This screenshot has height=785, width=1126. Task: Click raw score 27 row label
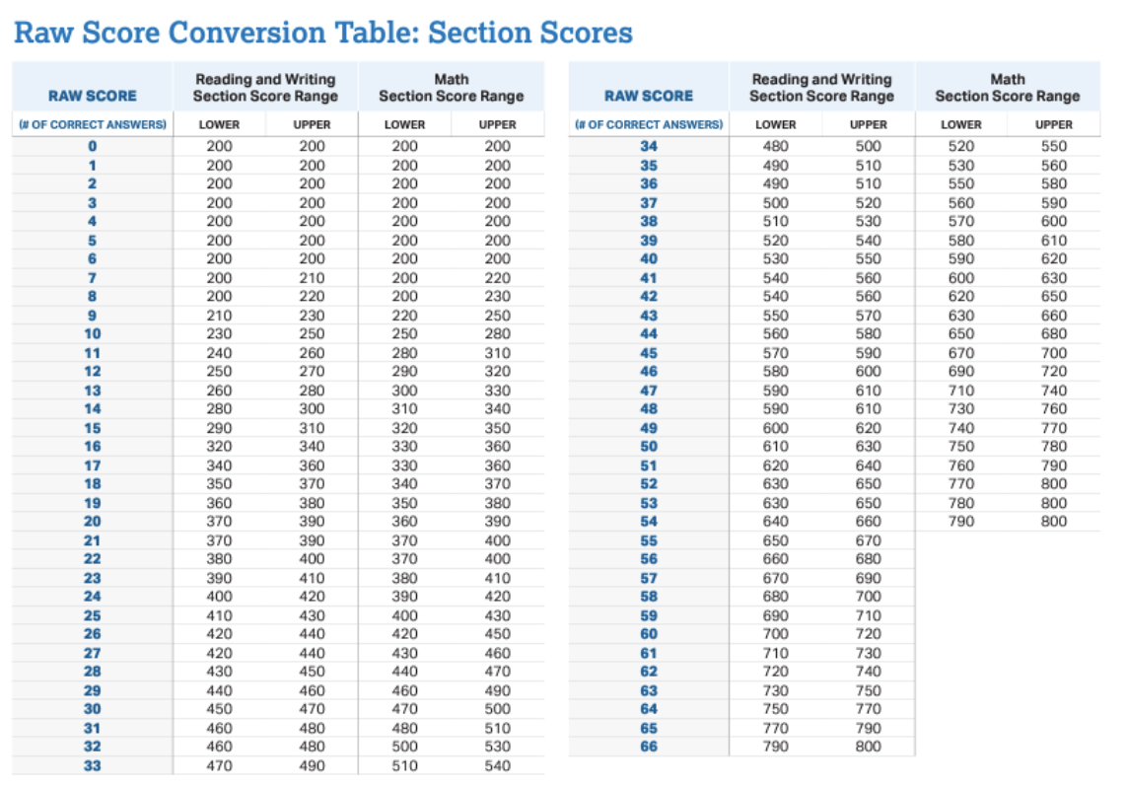click(x=92, y=653)
